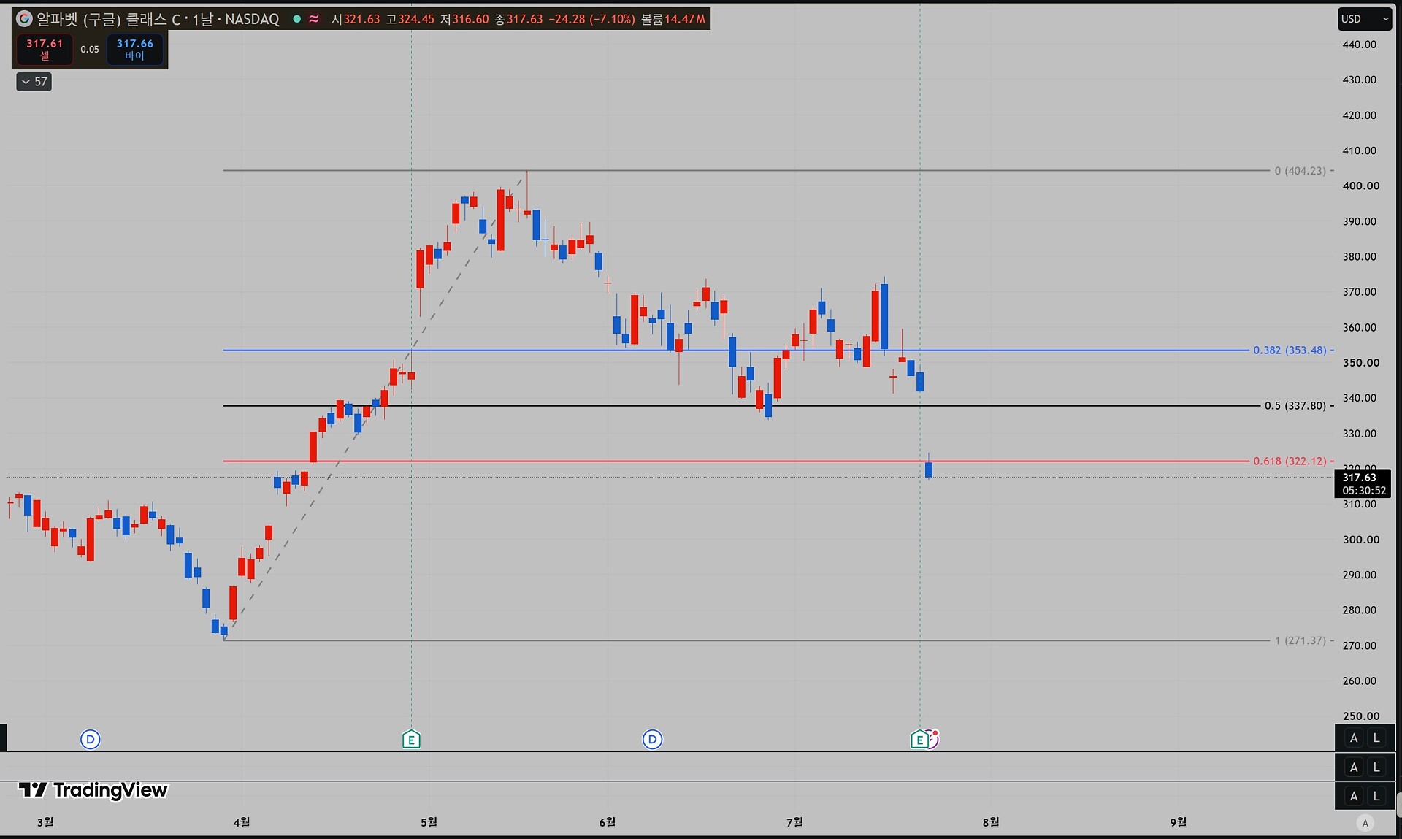
Task: Toggle auto scale A on top price pane
Action: click(1354, 738)
